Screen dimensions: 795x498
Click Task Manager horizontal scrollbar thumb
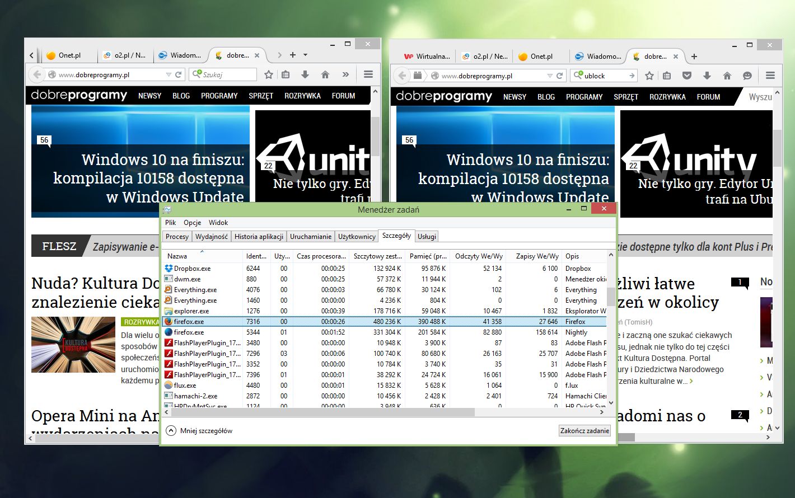tap(323, 412)
